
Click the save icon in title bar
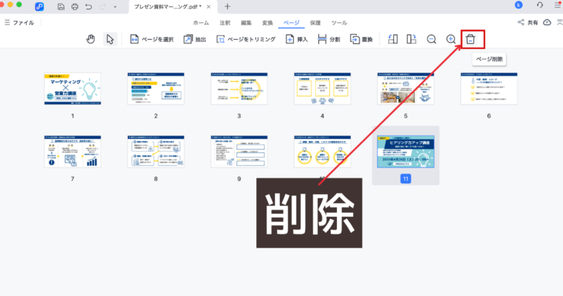click(60, 6)
